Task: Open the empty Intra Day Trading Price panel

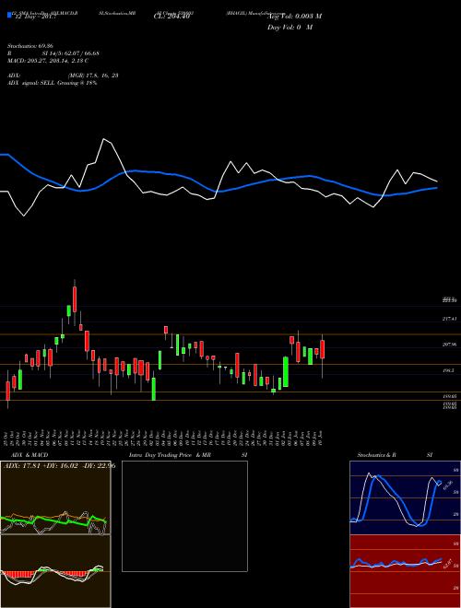Action: (184, 516)
